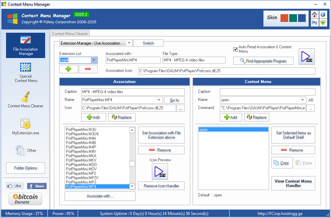Select Context Menu Cleaner tab

coord(70,34)
